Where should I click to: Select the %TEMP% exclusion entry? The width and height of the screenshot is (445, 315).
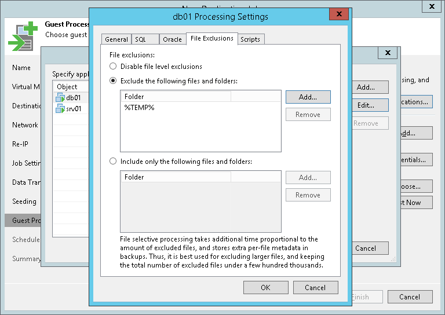pyautogui.click(x=139, y=108)
